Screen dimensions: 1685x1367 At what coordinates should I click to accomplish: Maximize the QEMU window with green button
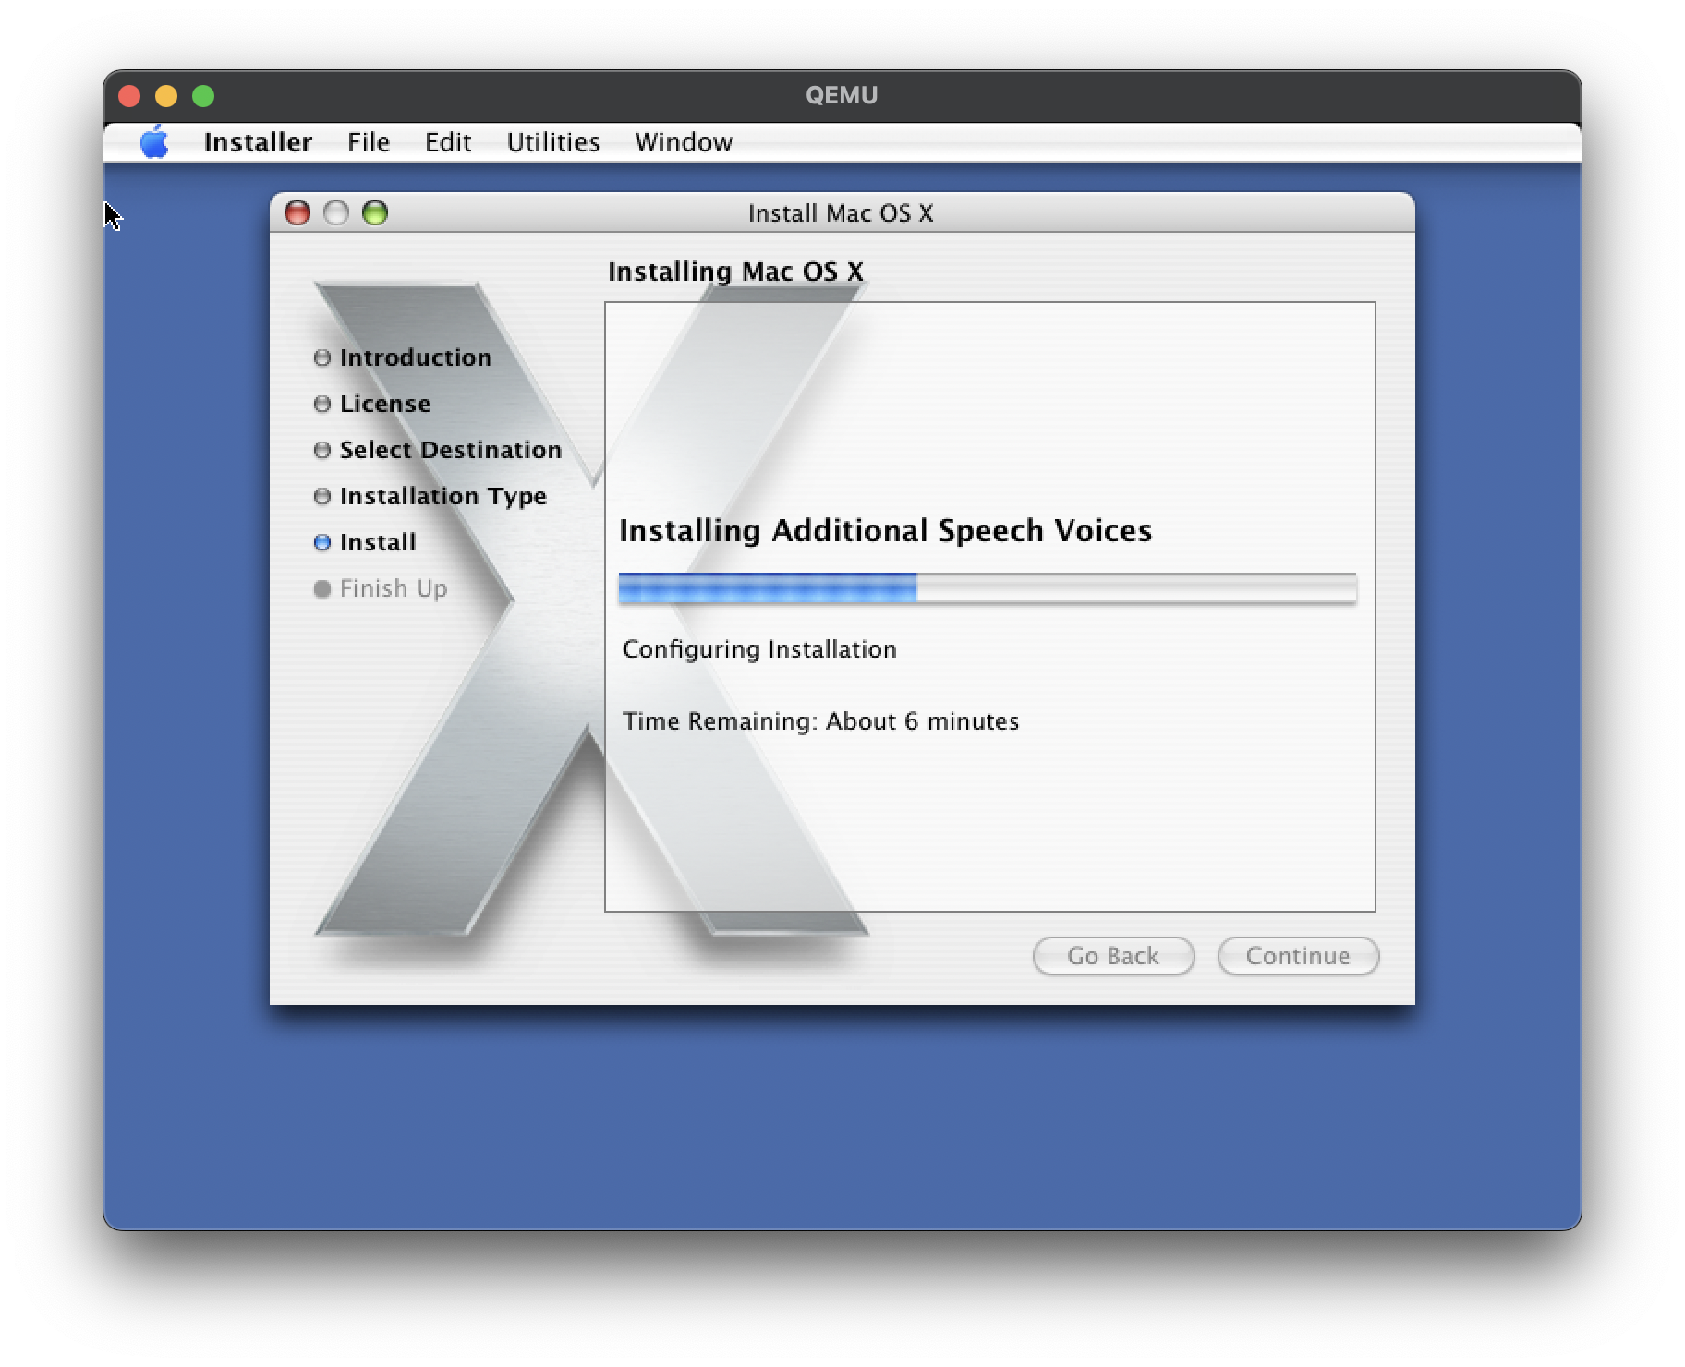(x=203, y=96)
